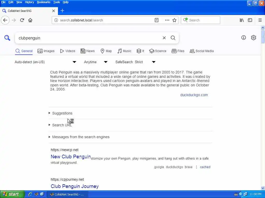The width and height of the screenshot is (265, 198).
Task: Reload the current page
Action: [x=22, y=20]
